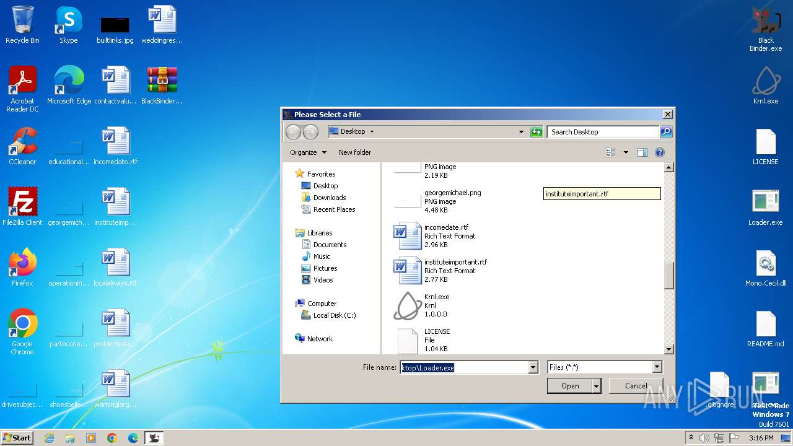
Task: Click the New folder button
Action: (355, 152)
